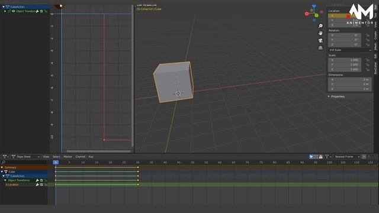The height and width of the screenshot is (213, 379).
Task: Click the Rotation Z field
Action: [344, 45]
